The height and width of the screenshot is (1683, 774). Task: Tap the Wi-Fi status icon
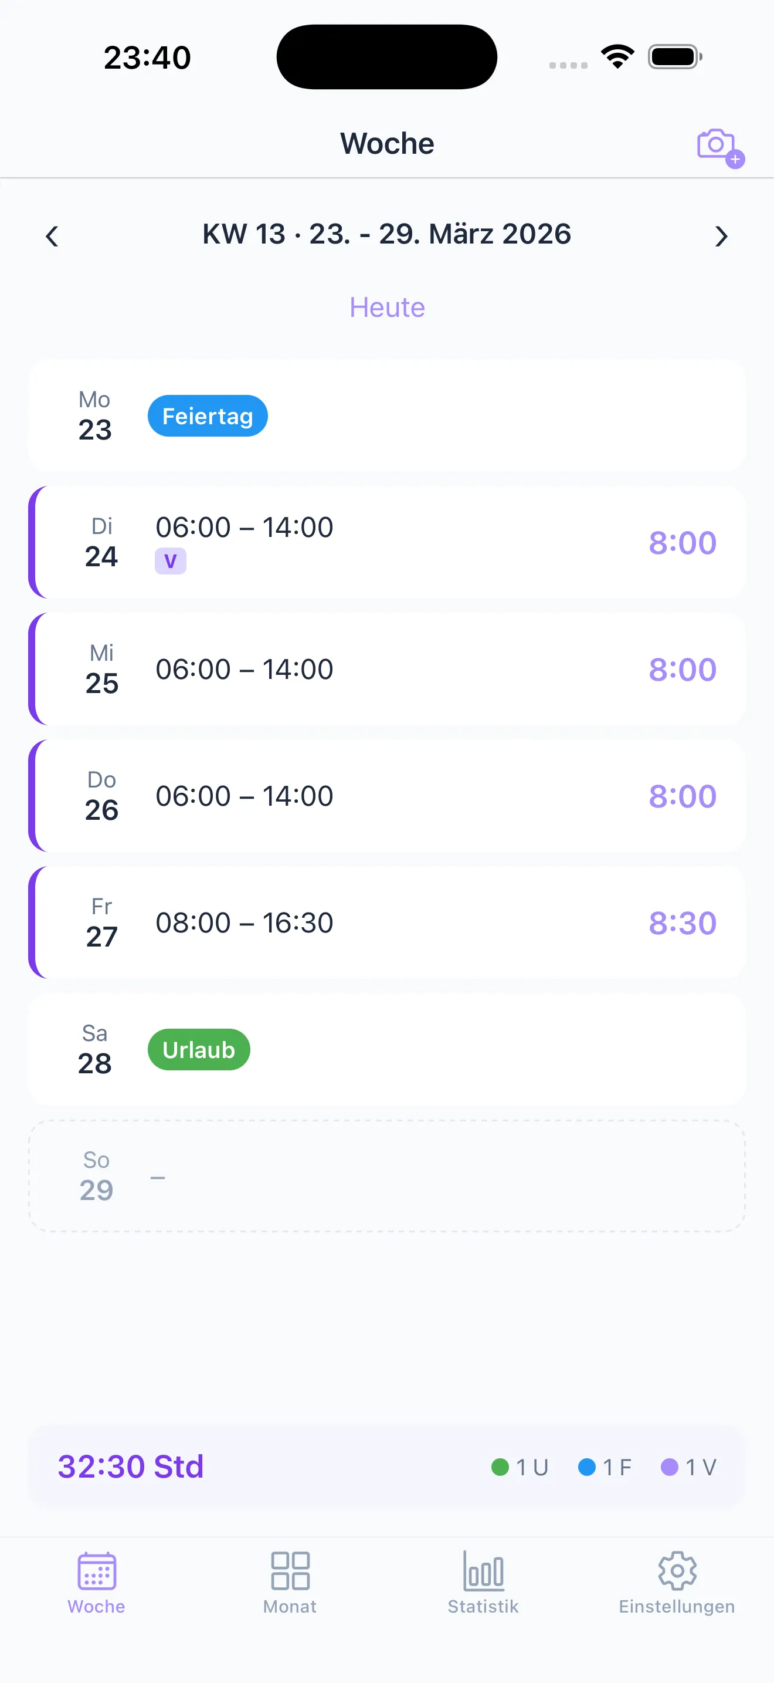click(617, 57)
